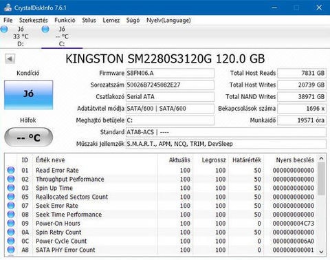Viewport: 330px width, 260px height.
Task: Click status orb for Seek Error Rate
Action: click(11, 206)
